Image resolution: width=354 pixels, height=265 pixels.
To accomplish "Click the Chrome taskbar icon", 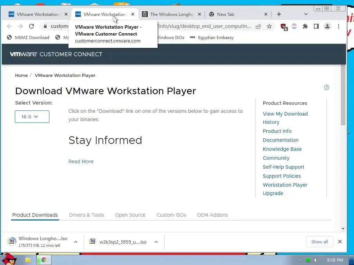I will (44, 260).
